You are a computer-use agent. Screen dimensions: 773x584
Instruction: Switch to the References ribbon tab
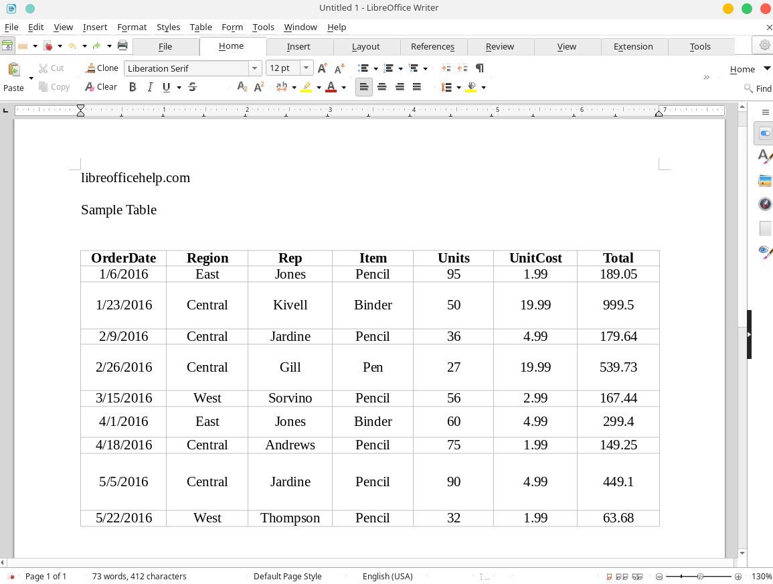click(x=432, y=46)
